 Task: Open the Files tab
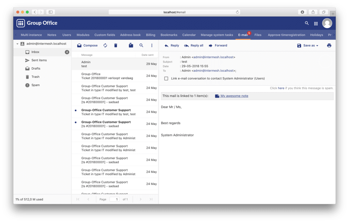258,35
